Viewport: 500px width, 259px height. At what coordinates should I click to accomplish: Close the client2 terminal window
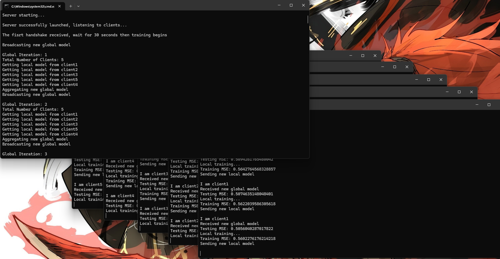[x=472, y=92]
